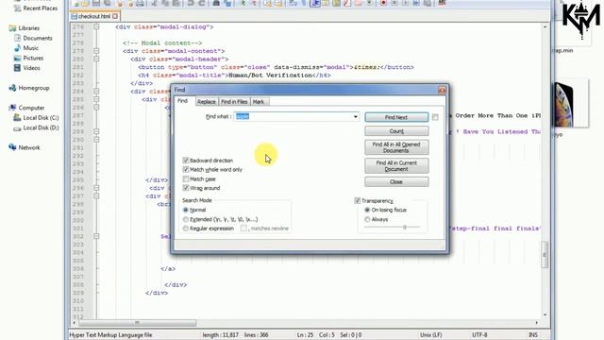604x340 pixels.
Task: Click the Redo toolbar icon
Action: coord(201,3)
